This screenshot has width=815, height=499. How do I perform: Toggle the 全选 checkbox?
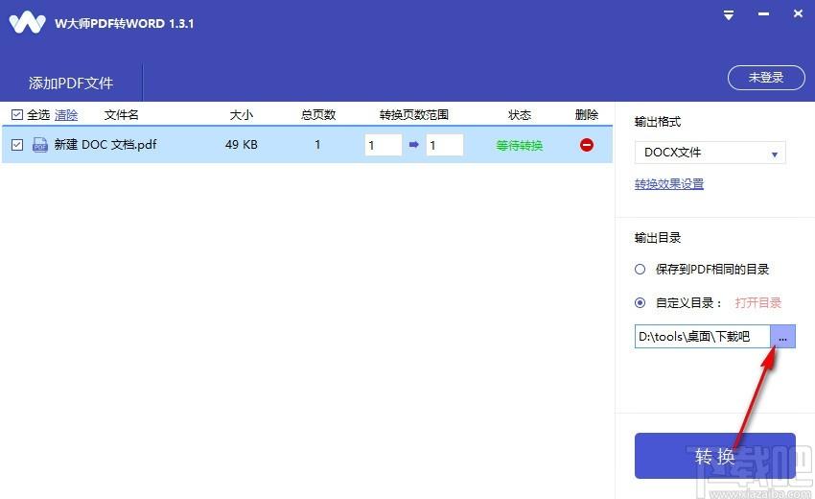[17, 114]
